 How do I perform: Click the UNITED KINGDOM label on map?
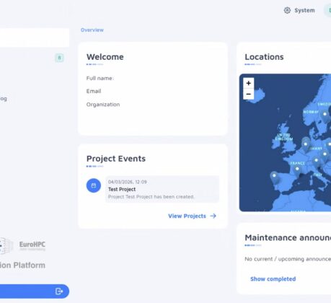coord(284,137)
